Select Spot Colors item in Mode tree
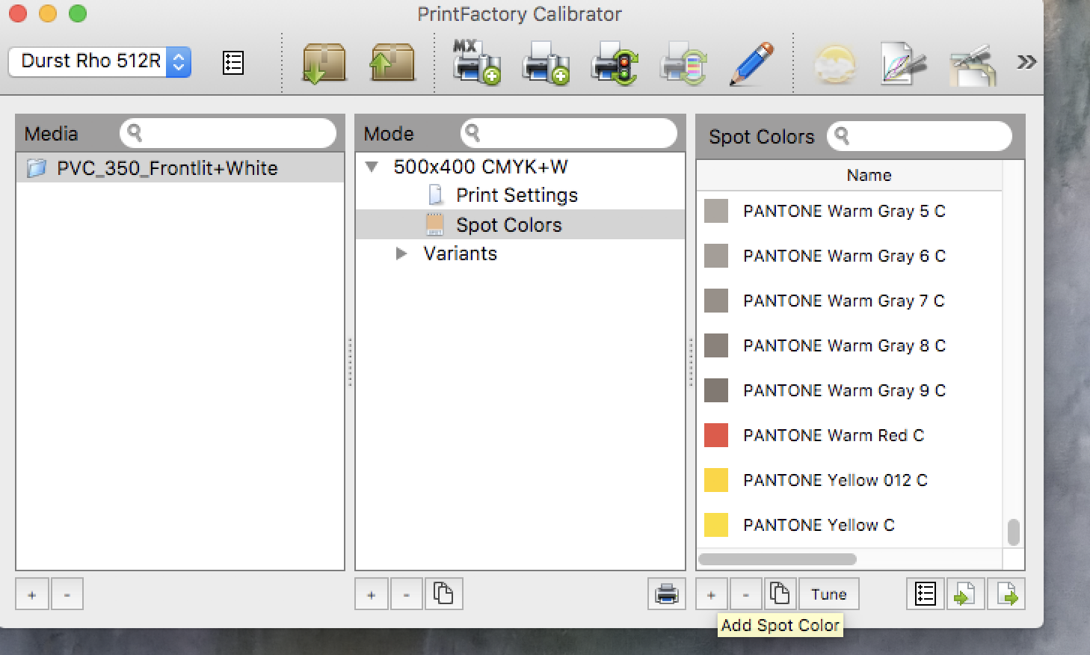 click(520, 225)
